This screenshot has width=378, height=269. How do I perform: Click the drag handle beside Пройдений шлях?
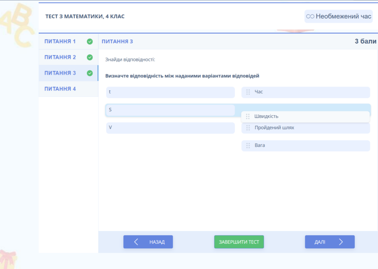[x=248, y=128]
